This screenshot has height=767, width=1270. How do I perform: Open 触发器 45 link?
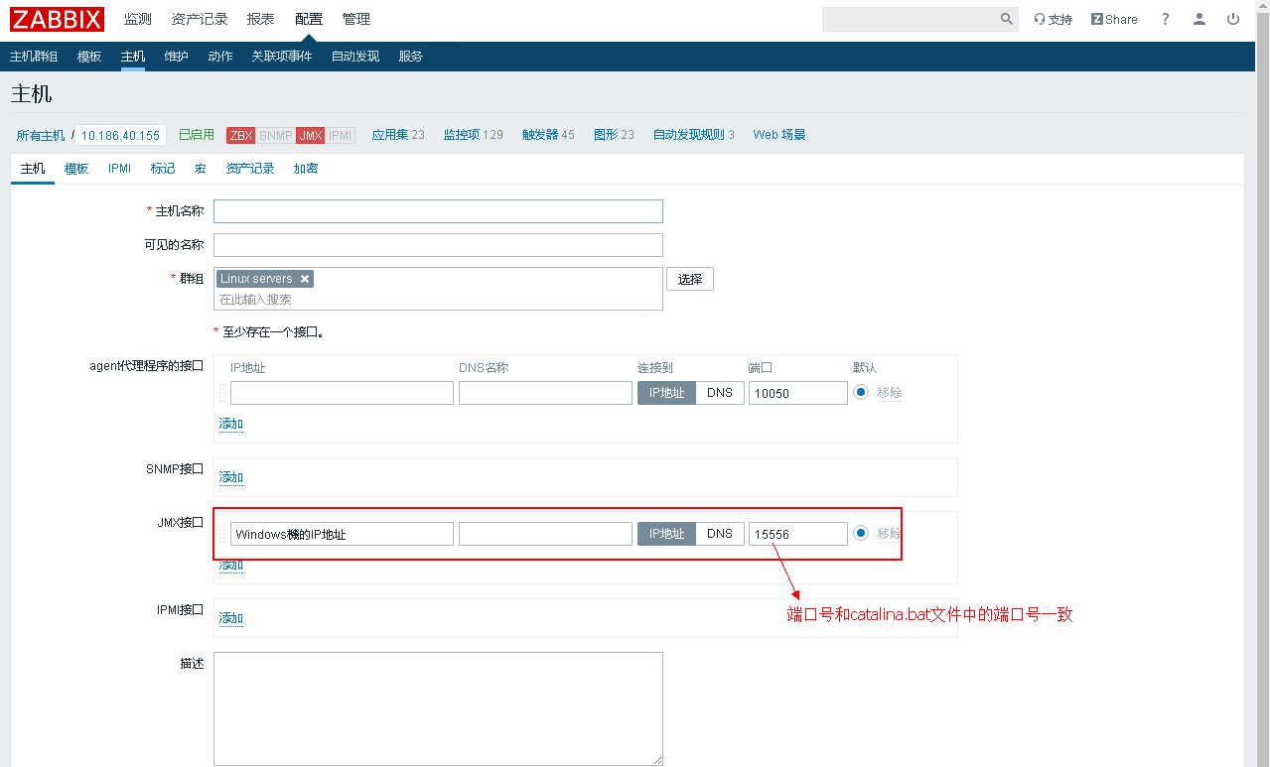pos(548,135)
